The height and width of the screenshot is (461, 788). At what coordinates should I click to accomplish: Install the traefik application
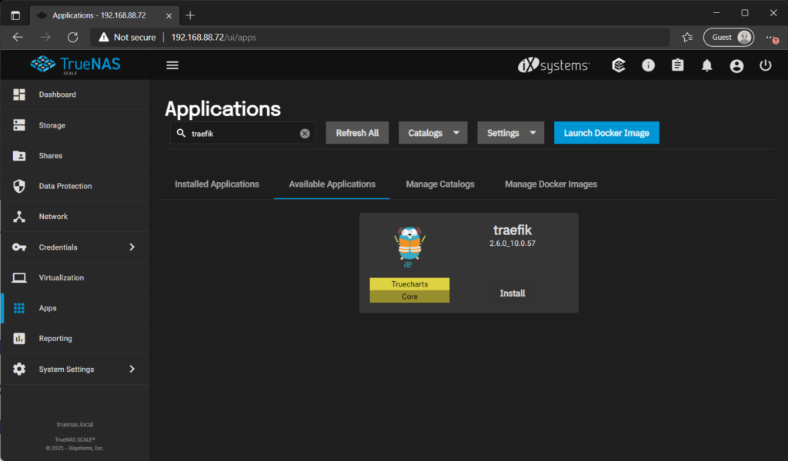(512, 294)
